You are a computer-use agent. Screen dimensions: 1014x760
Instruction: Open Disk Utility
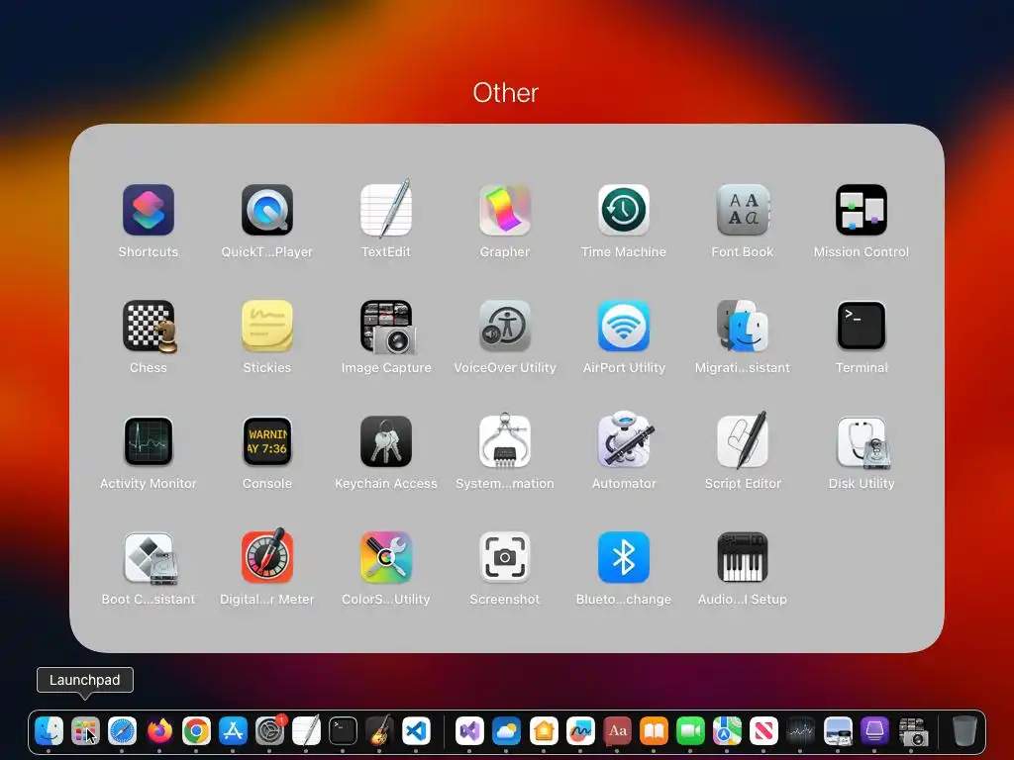coord(862,442)
